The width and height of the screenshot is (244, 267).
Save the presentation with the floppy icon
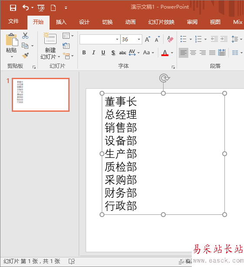[13, 8]
